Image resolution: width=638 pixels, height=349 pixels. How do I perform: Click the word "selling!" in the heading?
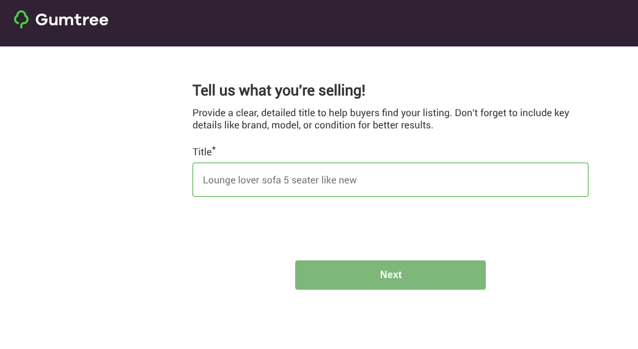[x=343, y=91]
